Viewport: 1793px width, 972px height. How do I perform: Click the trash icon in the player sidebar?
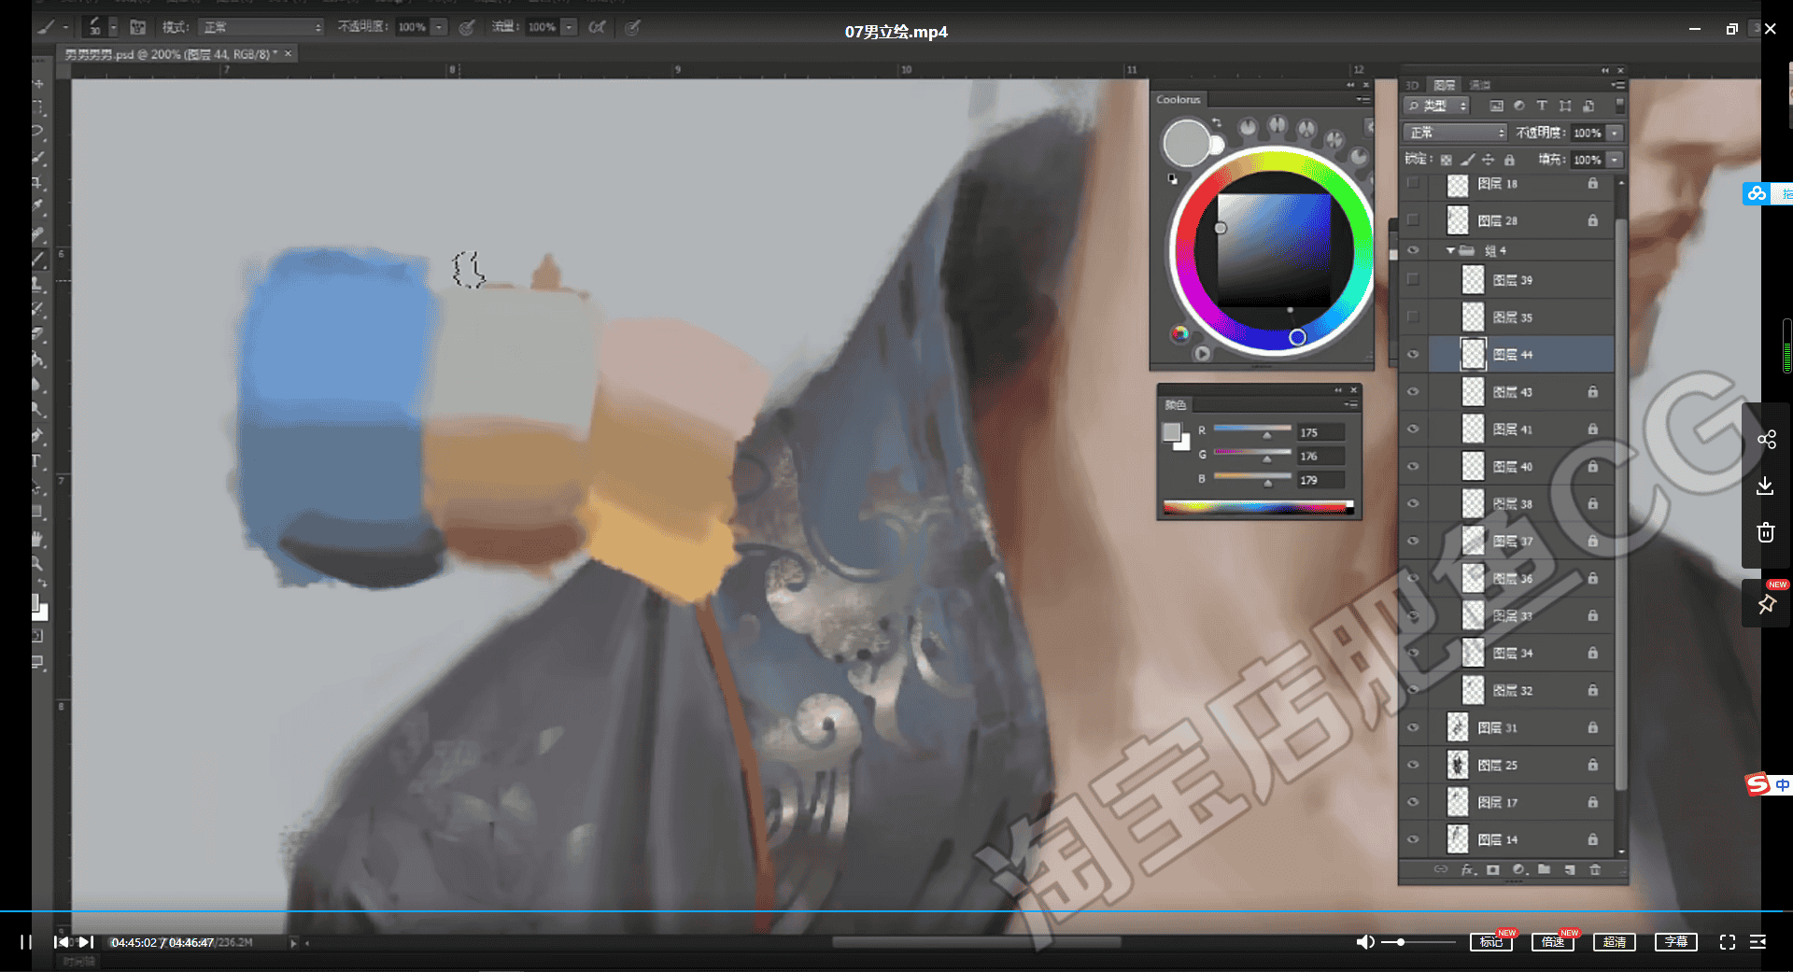point(1765,532)
